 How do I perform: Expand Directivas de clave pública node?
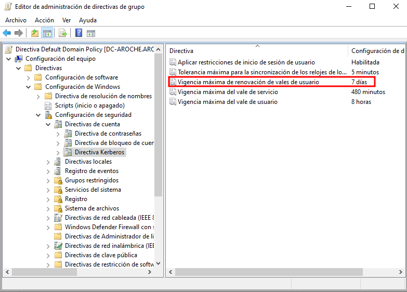(x=48, y=255)
